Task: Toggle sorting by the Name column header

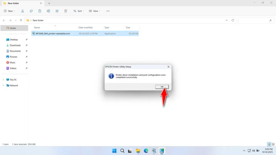Action: (38, 27)
